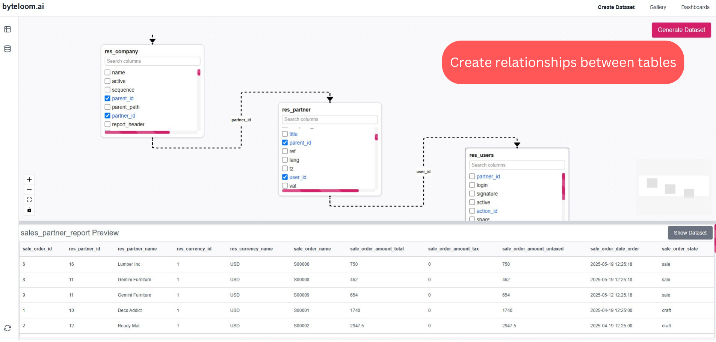Check the vat column in res_partner
716x342 pixels.
[285, 186]
